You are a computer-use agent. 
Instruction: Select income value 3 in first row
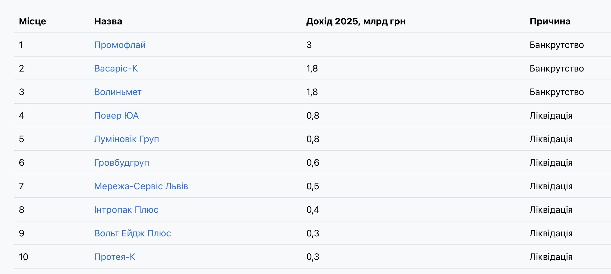tap(309, 45)
